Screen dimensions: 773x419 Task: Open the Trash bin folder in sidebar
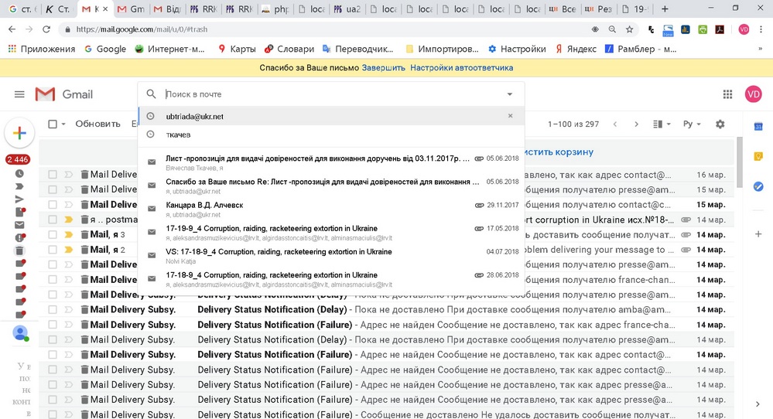[x=19, y=250]
